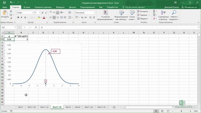Toggle italic К formatting
201x113 pixels.
click(22, 18)
